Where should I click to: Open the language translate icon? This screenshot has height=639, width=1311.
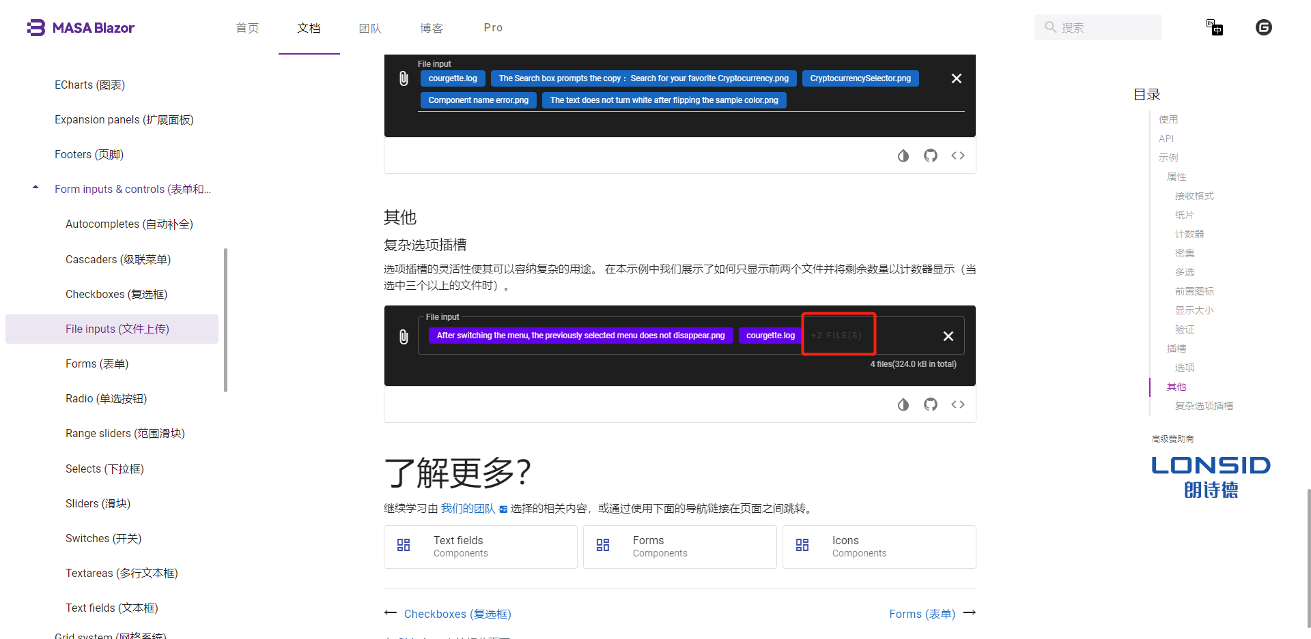[x=1215, y=27]
